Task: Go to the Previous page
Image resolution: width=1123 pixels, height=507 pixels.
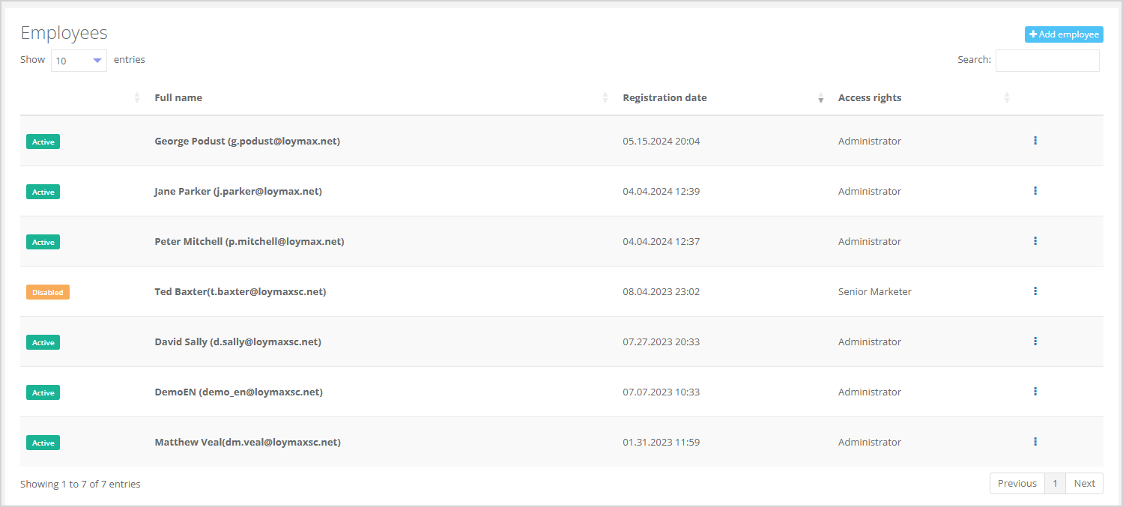Action: click(1017, 483)
